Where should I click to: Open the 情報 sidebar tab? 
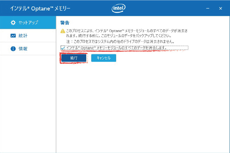point(28,49)
